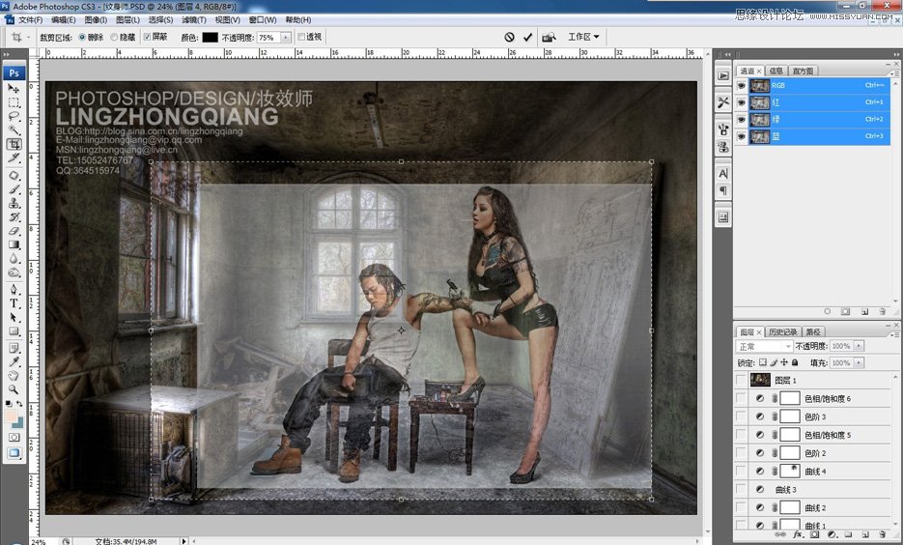903x545 pixels.
Task: Toggle the 屏蔽 (Shield) checkbox
Action: click(x=147, y=37)
